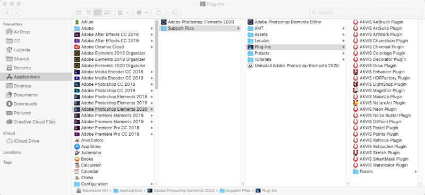Open the group-by arrangement dropdown

[x=123, y=12]
